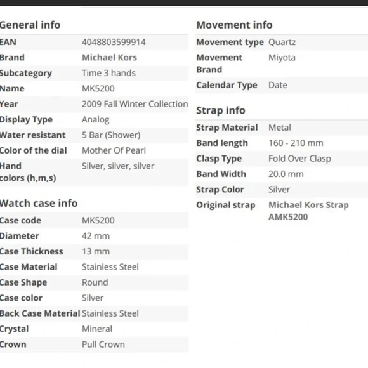Click the 160 - 210 mm band length

(x=296, y=143)
